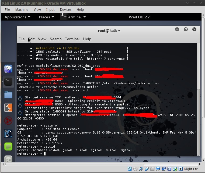Open the tweak tool icon in dock
The image size is (205, 173).
click(8, 159)
